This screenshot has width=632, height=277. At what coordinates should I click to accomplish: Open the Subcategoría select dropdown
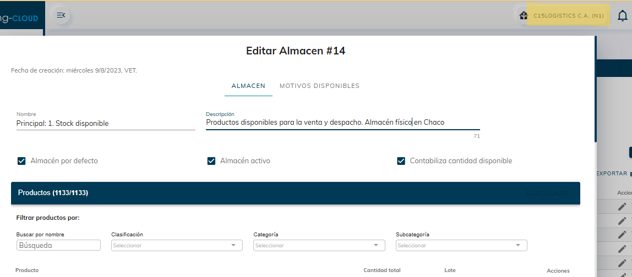point(461,246)
